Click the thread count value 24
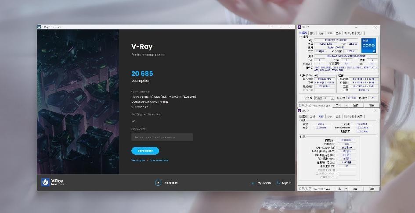This screenshot has height=213, width=415. point(373,98)
